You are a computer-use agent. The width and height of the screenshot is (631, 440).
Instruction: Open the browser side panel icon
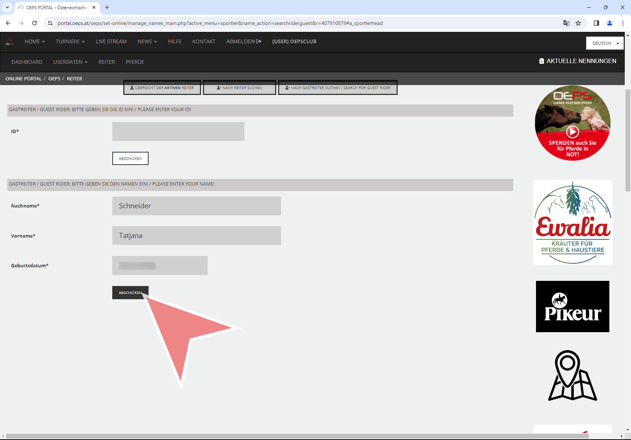[596, 23]
